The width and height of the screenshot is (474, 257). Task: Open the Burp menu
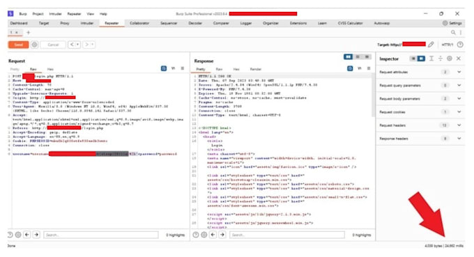click(23, 14)
